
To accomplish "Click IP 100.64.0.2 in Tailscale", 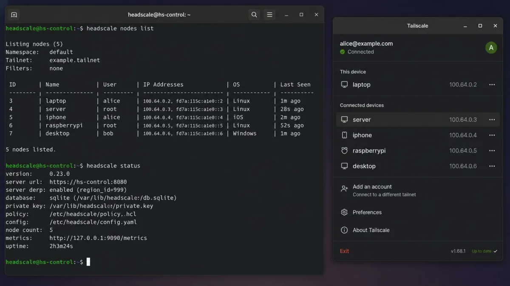I will (x=463, y=85).
